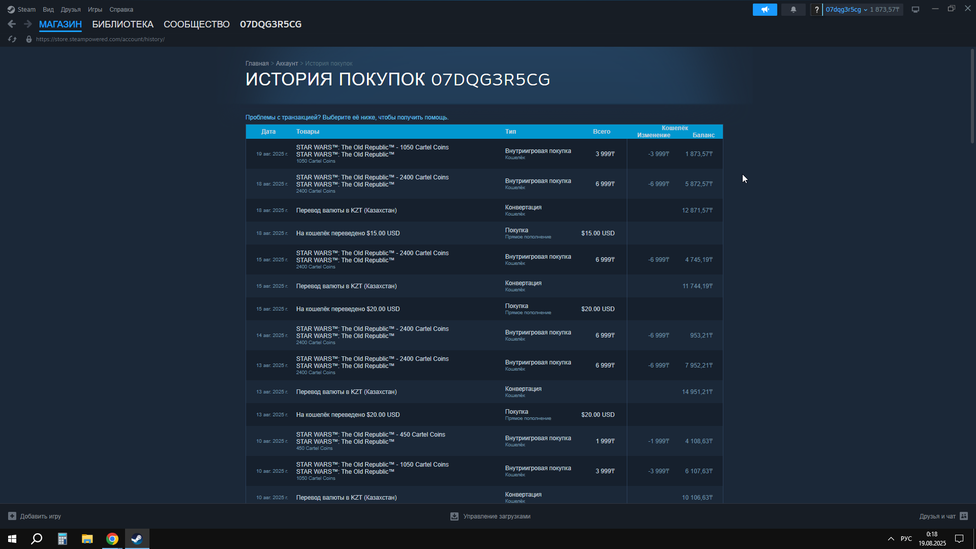Click the wallet balance 1 873,57₸ in header
The height and width of the screenshot is (549, 976).
pos(884,10)
